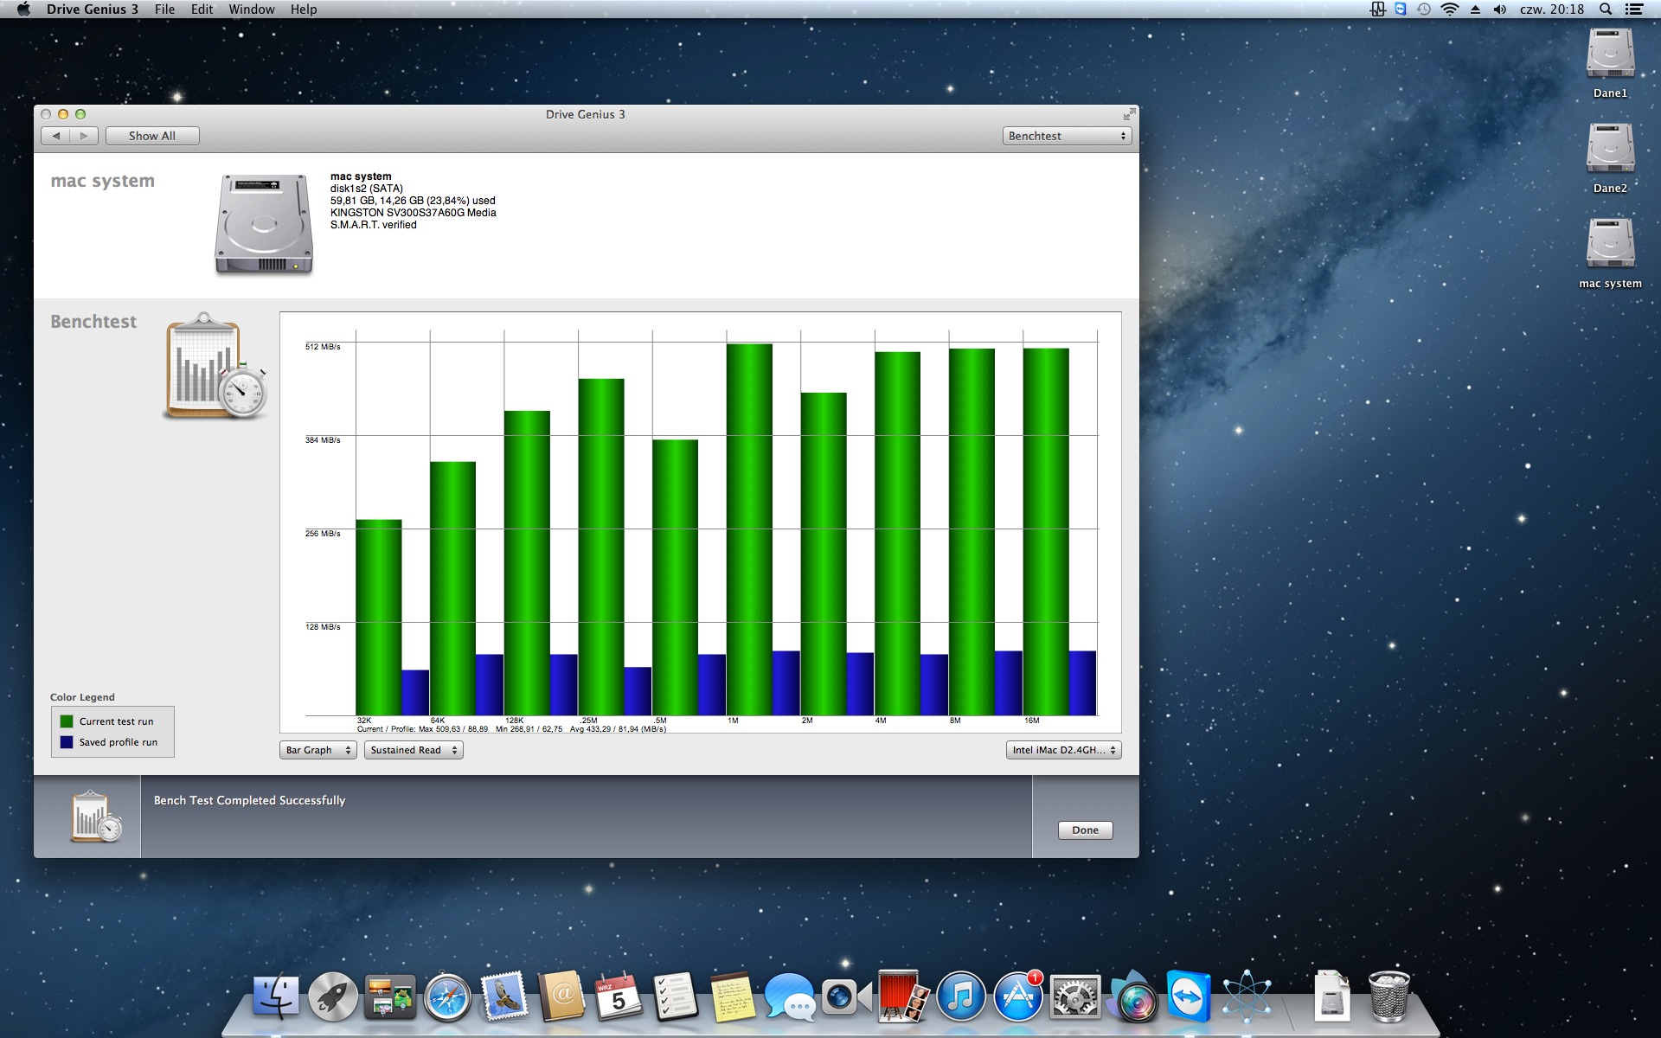Open the Help menu
The height and width of the screenshot is (1038, 1661).
[304, 10]
